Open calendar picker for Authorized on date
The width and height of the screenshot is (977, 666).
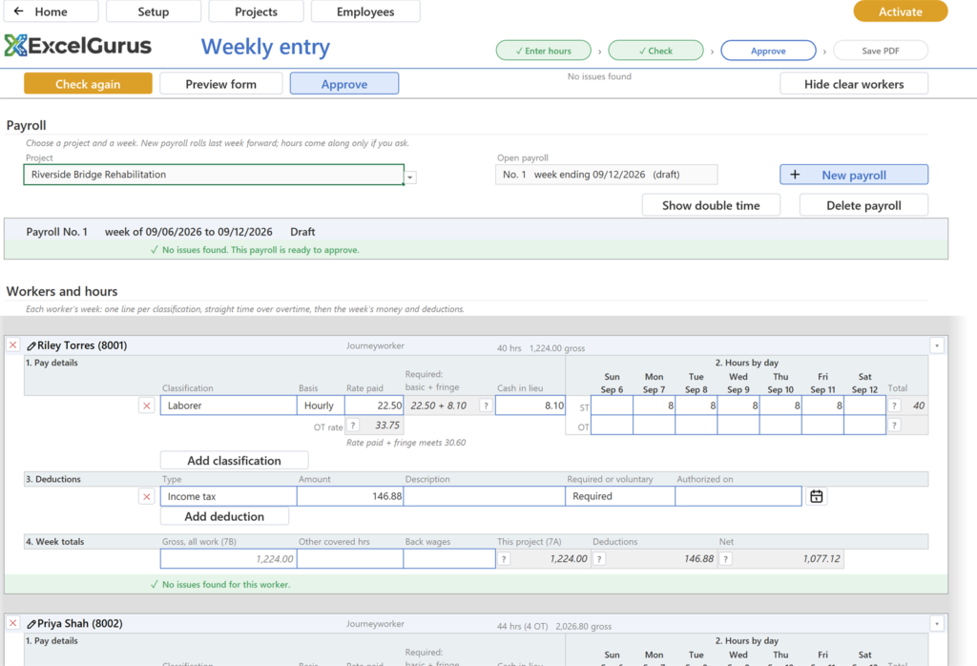817,496
